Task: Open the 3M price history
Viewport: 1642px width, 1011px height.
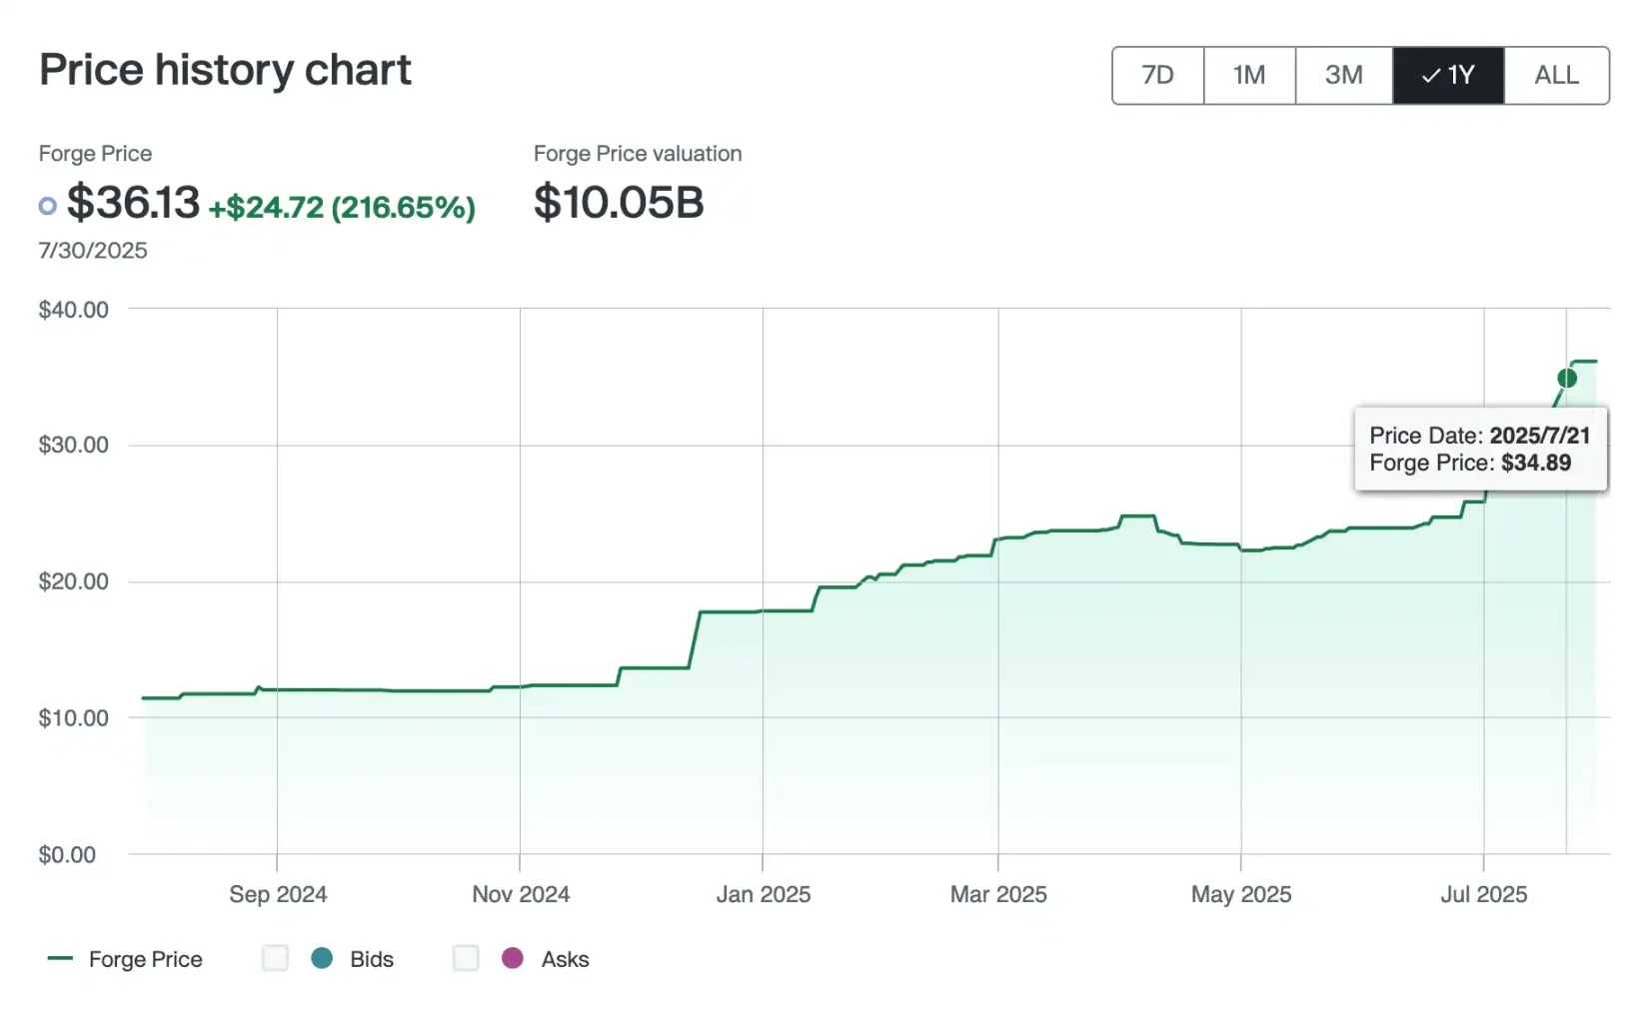Action: (1343, 75)
